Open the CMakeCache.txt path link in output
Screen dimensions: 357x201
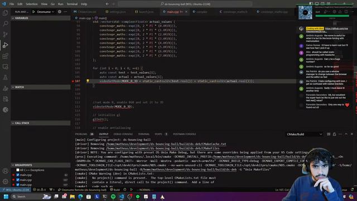pyautogui.click(x=166, y=144)
